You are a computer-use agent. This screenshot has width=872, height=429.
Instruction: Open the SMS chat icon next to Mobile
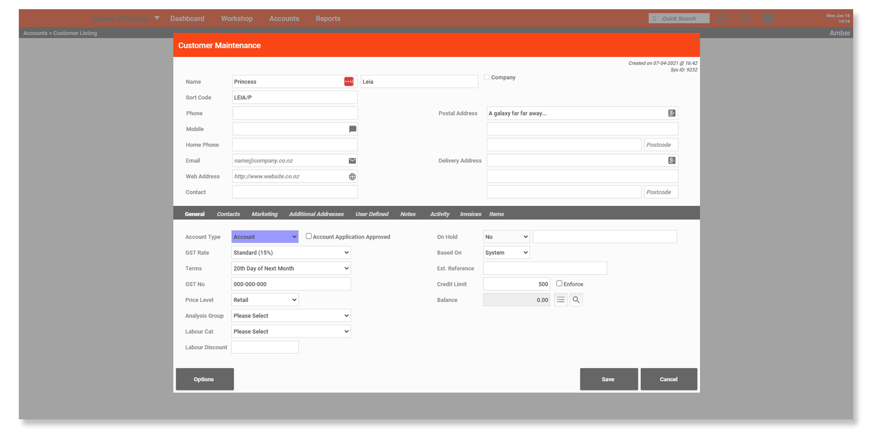coord(352,129)
